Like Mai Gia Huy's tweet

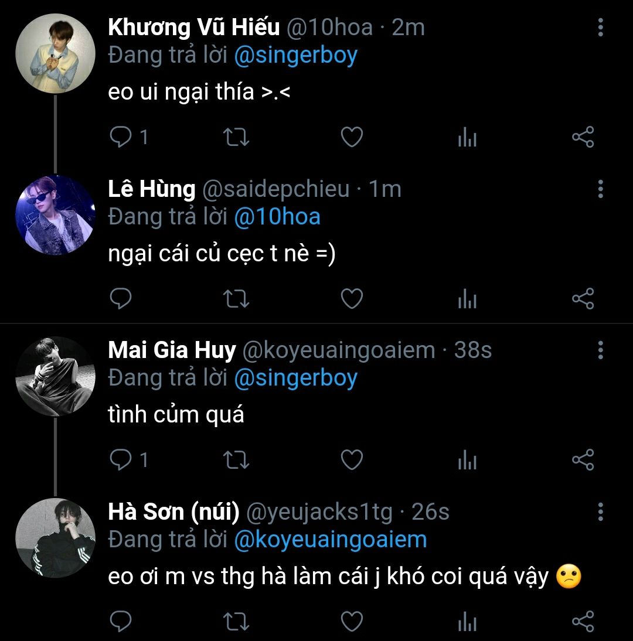352,460
